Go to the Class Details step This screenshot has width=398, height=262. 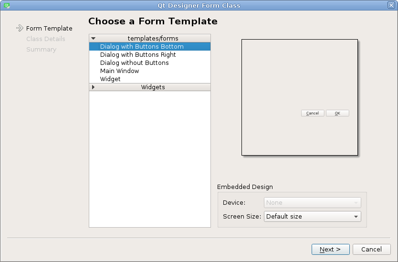[x=46, y=39]
